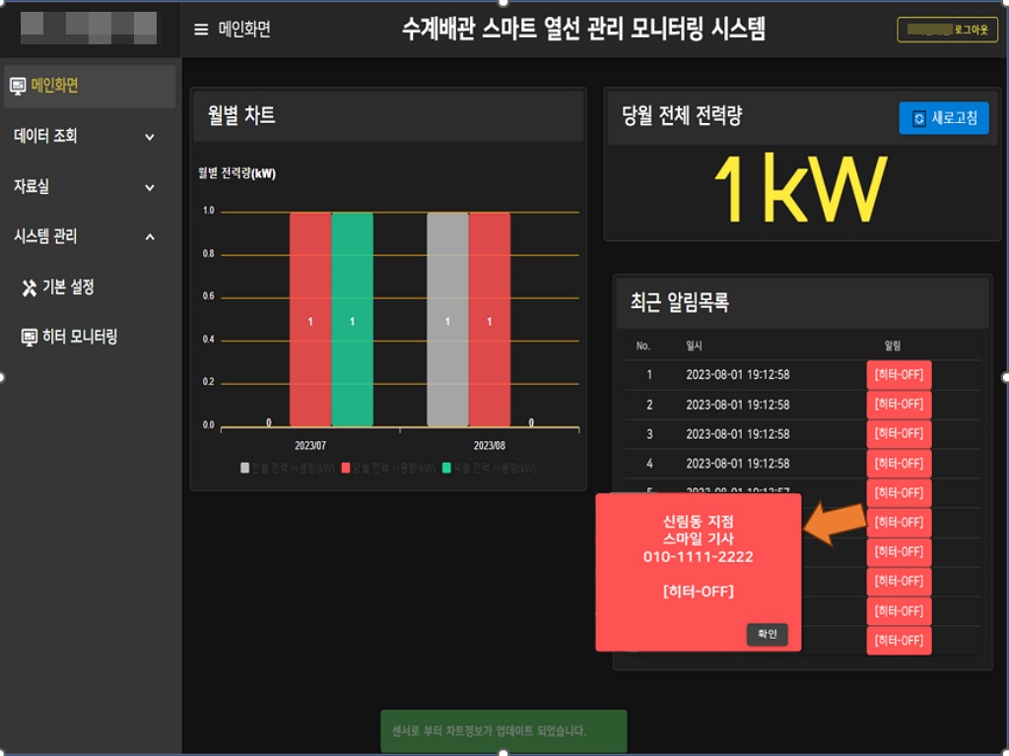Click the red bar for 2023/08
This screenshot has height=756, width=1009.
pyautogui.click(x=490, y=320)
